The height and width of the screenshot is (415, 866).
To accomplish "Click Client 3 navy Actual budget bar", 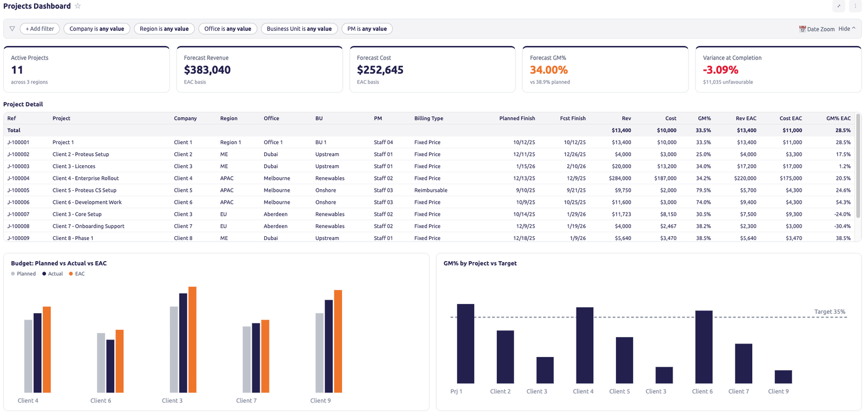I will click(x=183, y=343).
